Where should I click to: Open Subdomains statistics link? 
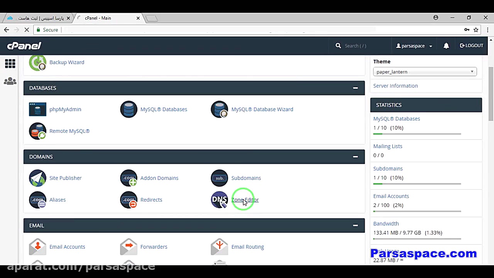point(388,168)
